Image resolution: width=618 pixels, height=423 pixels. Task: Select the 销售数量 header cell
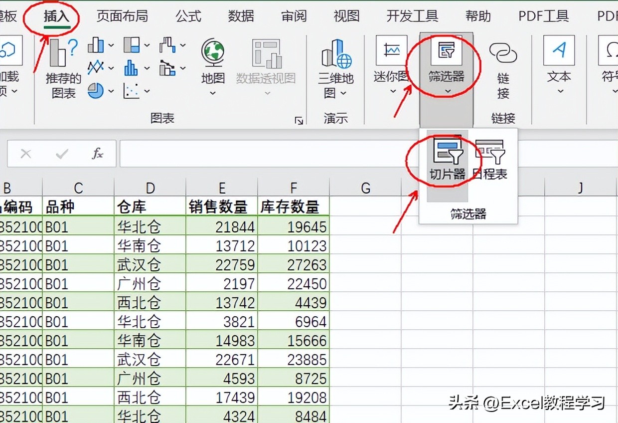pyautogui.click(x=222, y=207)
